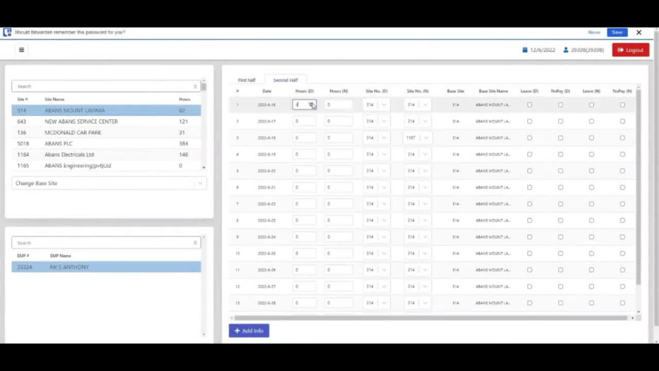Save password in Bitwarden
659x371 pixels.
point(617,32)
